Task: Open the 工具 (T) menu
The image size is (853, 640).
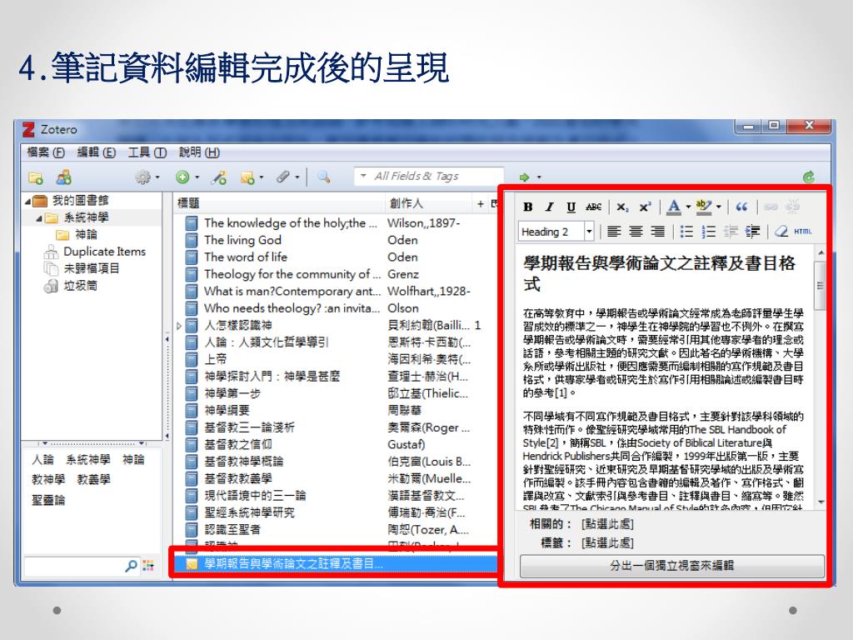Action: coord(147,152)
